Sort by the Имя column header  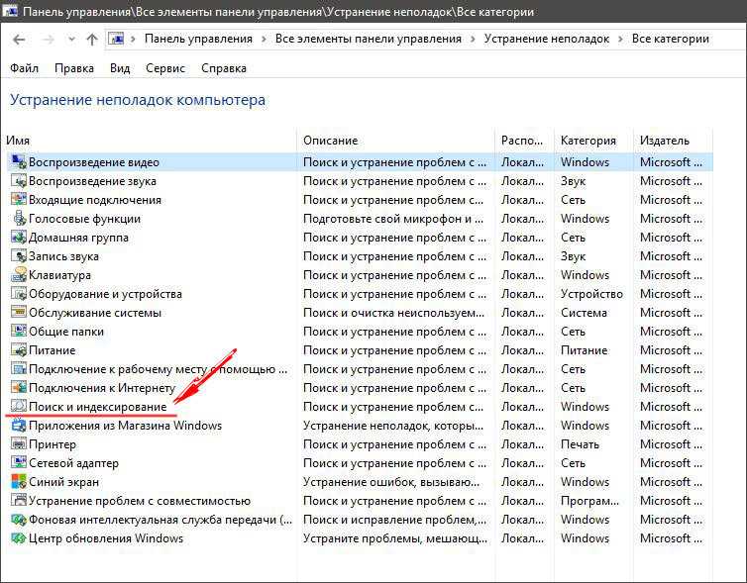[18, 141]
